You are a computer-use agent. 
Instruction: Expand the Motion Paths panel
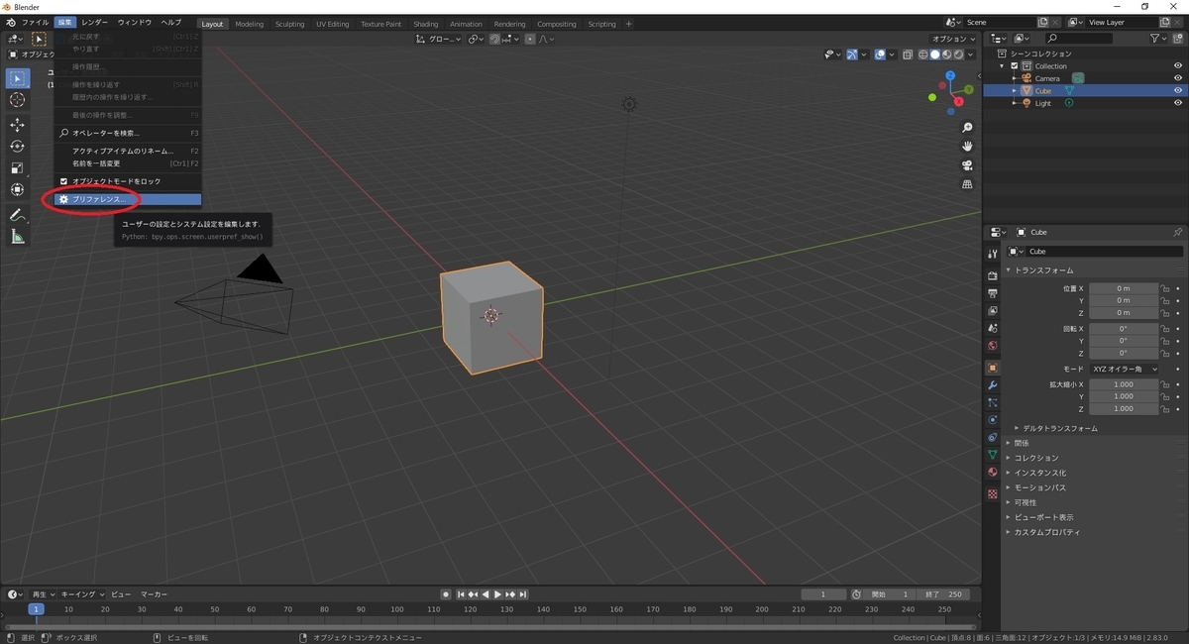(1036, 487)
